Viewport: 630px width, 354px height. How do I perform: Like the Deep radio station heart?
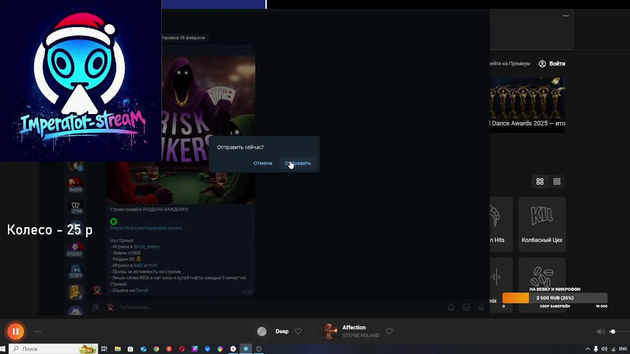[x=298, y=331]
